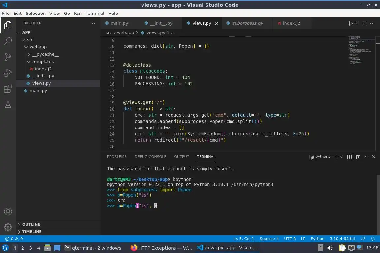
Task: Click Ln 5, Col 1 in status bar
Action: pyautogui.click(x=243, y=239)
